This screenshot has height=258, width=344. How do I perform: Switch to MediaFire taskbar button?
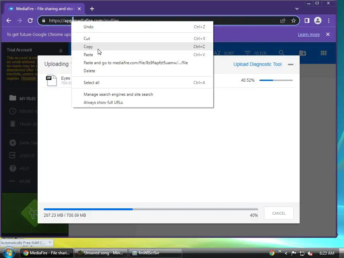pyautogui.click(x=46, y=253)
